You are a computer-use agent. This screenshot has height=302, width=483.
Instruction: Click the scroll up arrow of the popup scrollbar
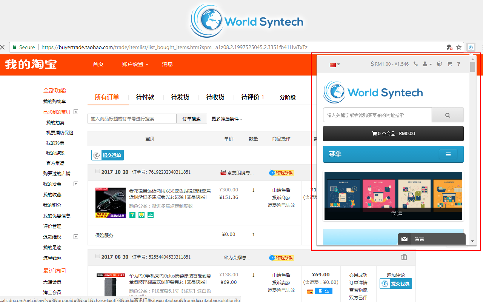click(472, 59)
